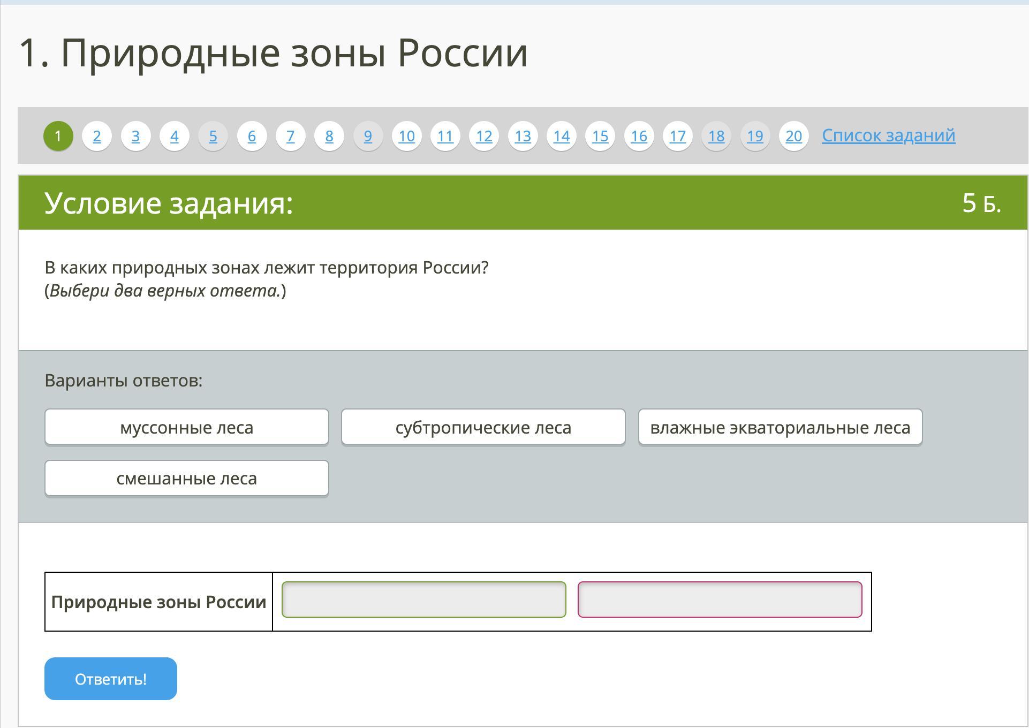This screenshot has width=1029, height=728.
Task: Click the active task 1 circle
Action: pos(58,136)
